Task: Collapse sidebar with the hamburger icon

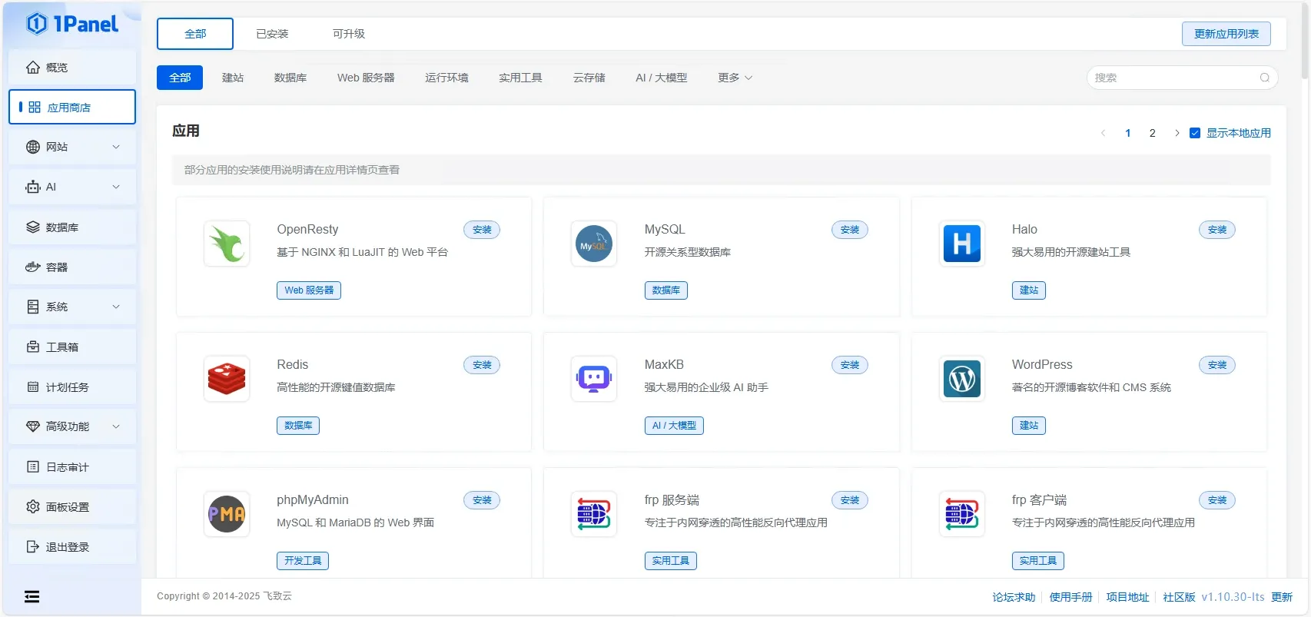Action: [x=32, y=597]
